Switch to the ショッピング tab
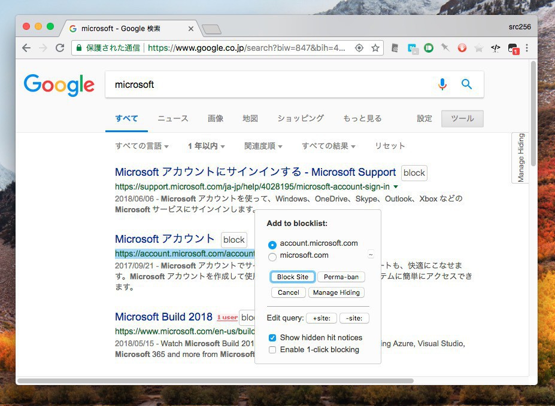Viewport: 555px width, 406px height. coord(301,118)
